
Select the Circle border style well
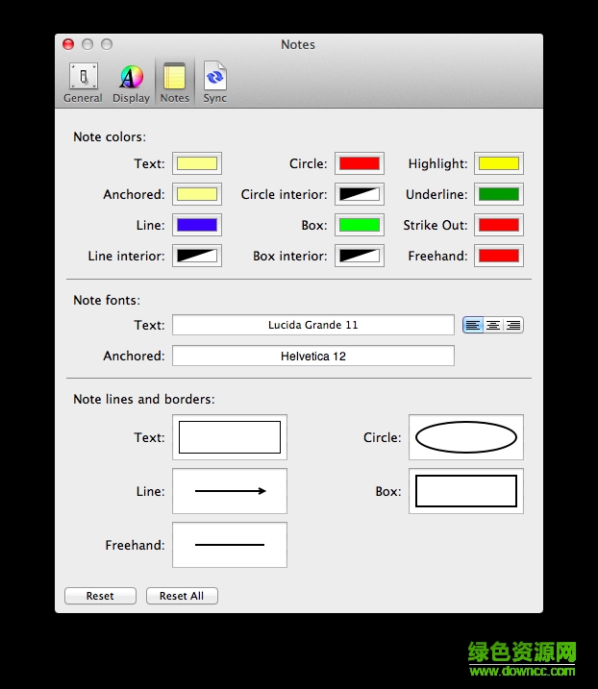point(466,437)
